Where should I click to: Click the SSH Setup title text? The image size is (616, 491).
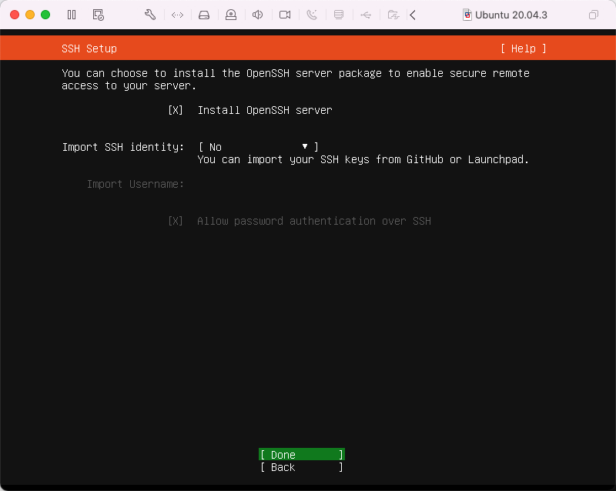coord(89,48)
